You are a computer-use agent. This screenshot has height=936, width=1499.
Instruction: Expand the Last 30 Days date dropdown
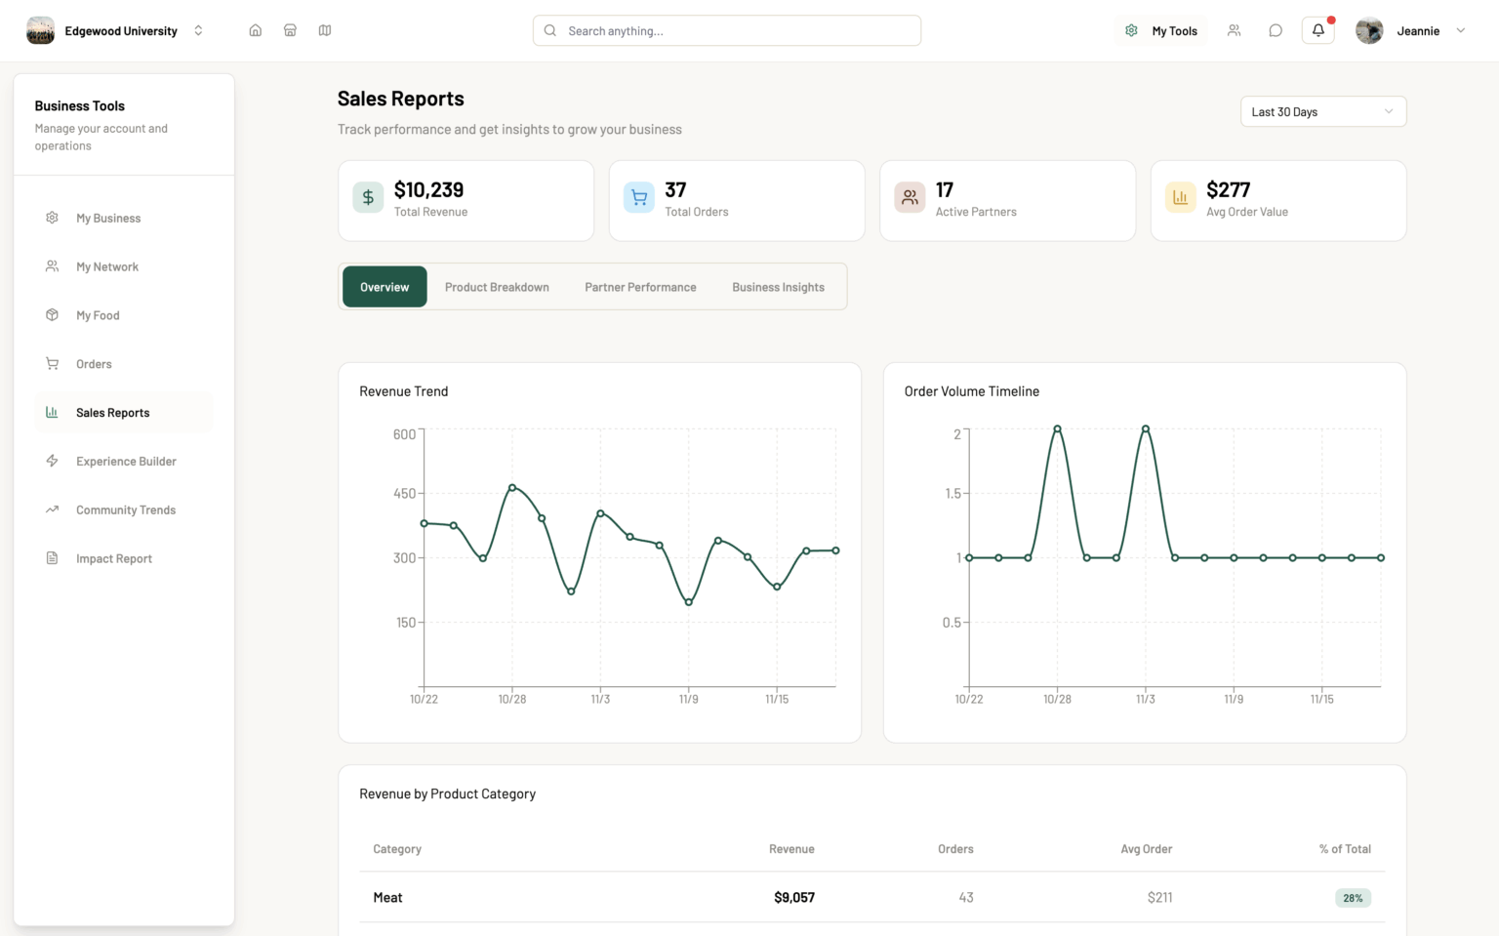(x=1322, y=111)
